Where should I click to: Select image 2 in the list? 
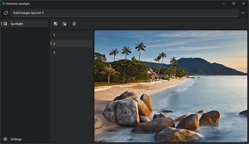click(x=72, y=44)
